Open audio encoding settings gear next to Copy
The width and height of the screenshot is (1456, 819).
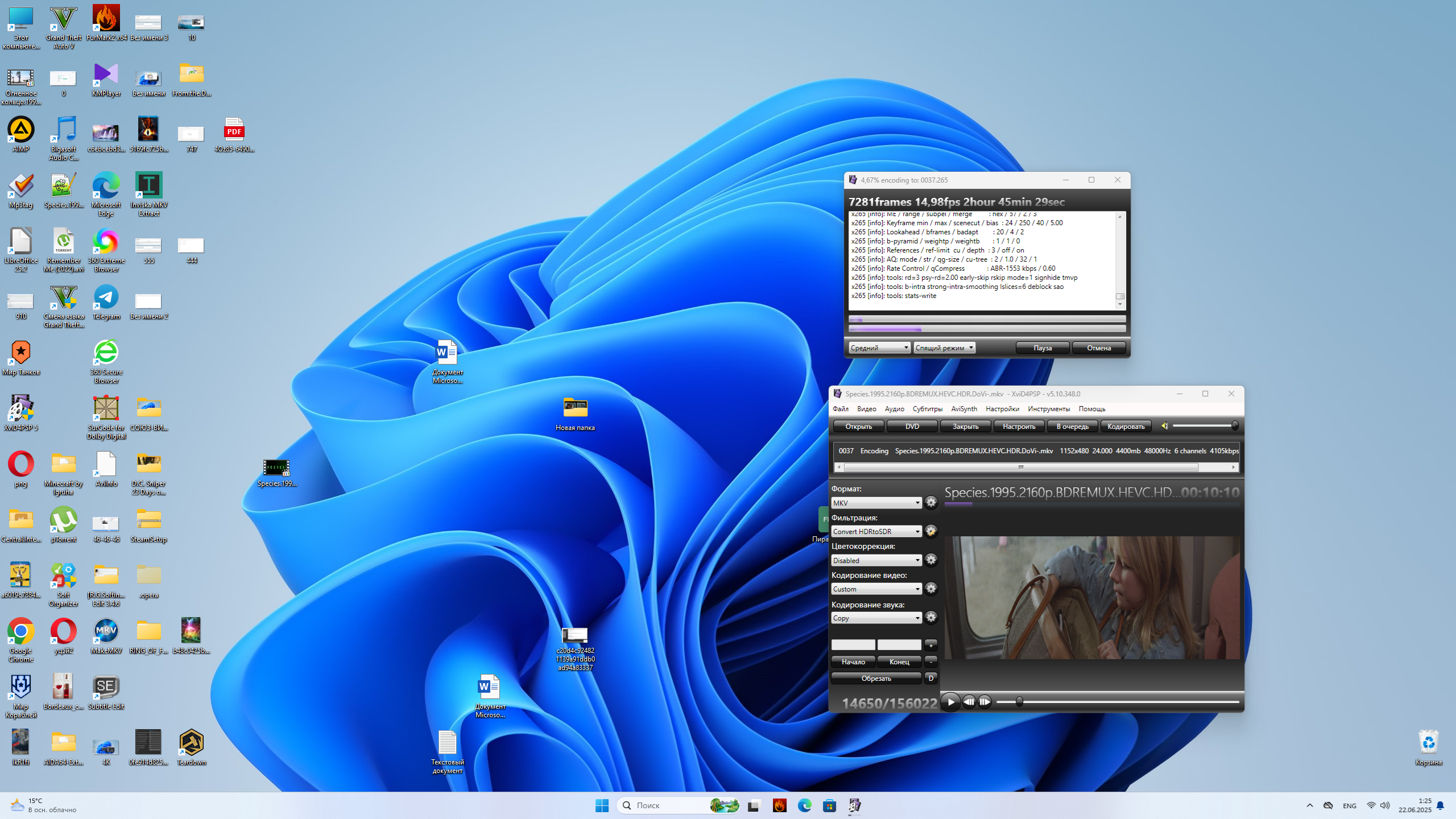[x=931, y=618]
